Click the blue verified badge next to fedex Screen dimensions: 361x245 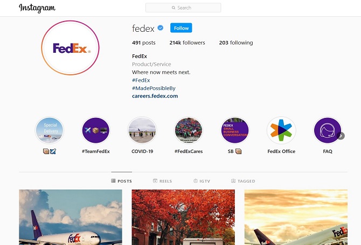(x=161, y=28)
